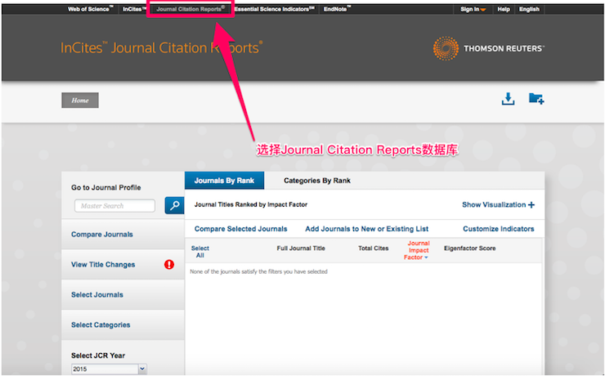Open the InCites top bar item

pos(134,9)
